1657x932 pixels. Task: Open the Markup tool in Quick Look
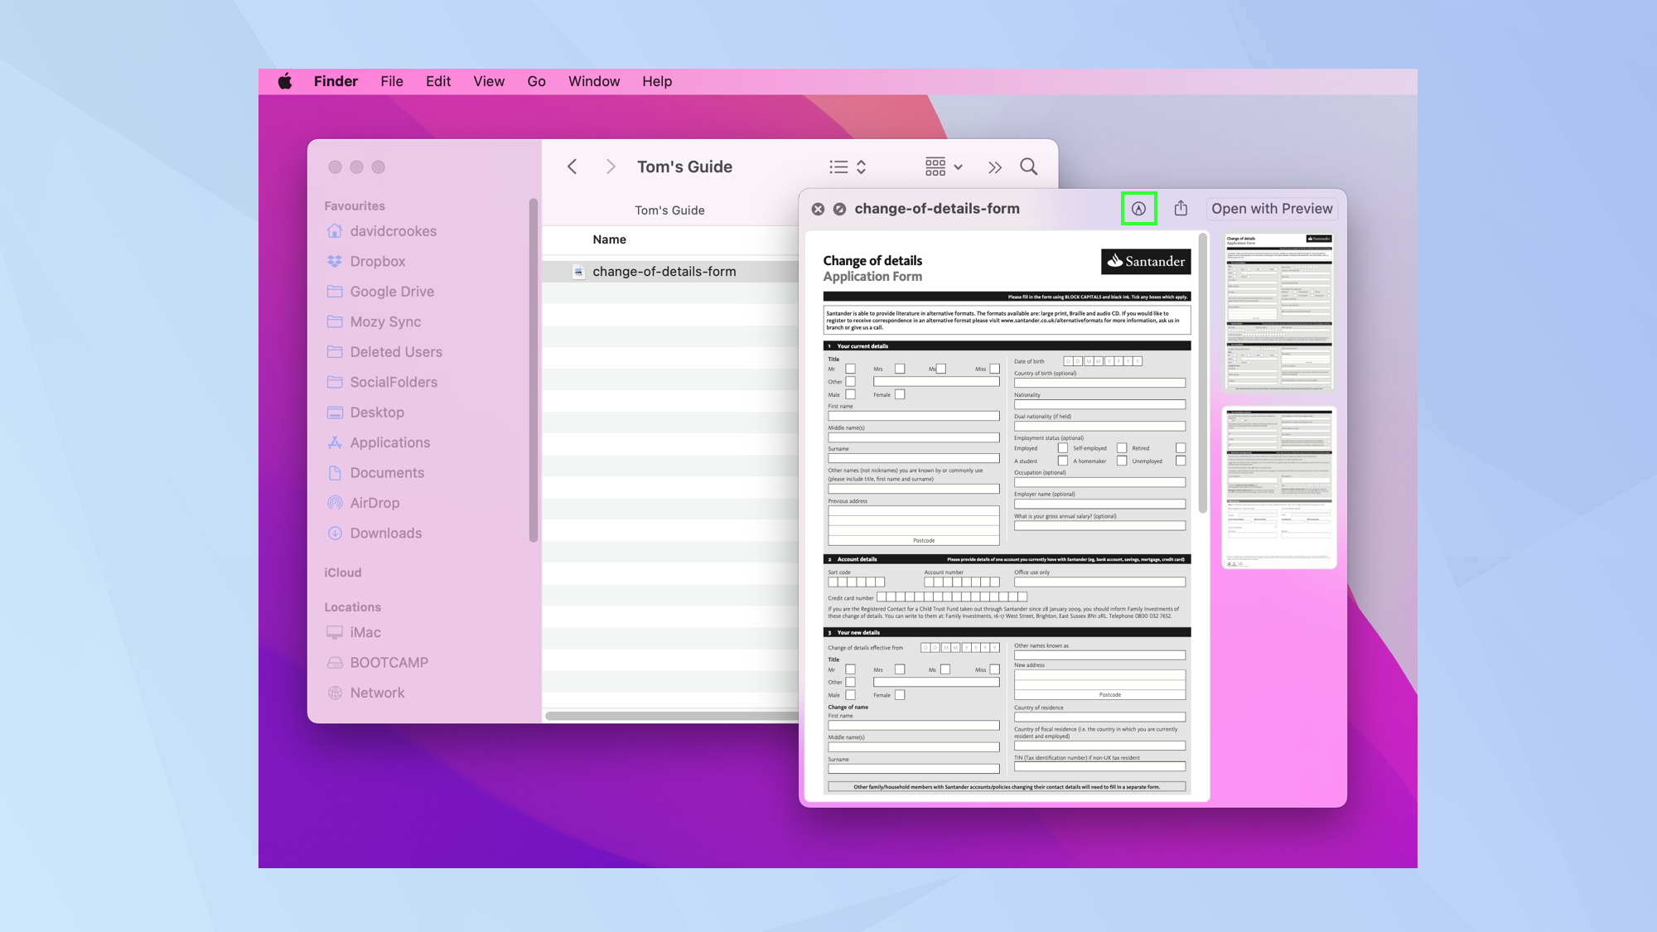point(1139,208)
